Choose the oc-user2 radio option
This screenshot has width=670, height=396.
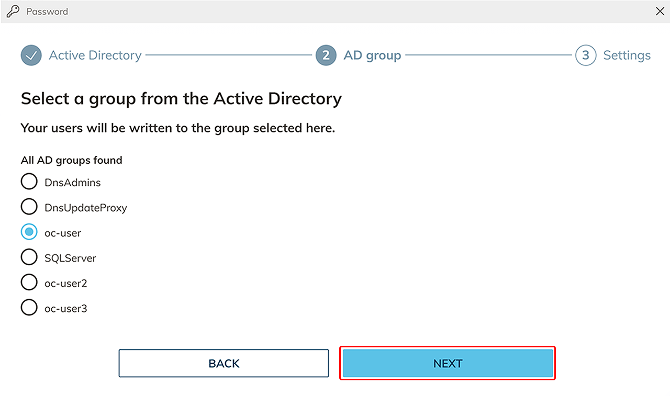29,282
